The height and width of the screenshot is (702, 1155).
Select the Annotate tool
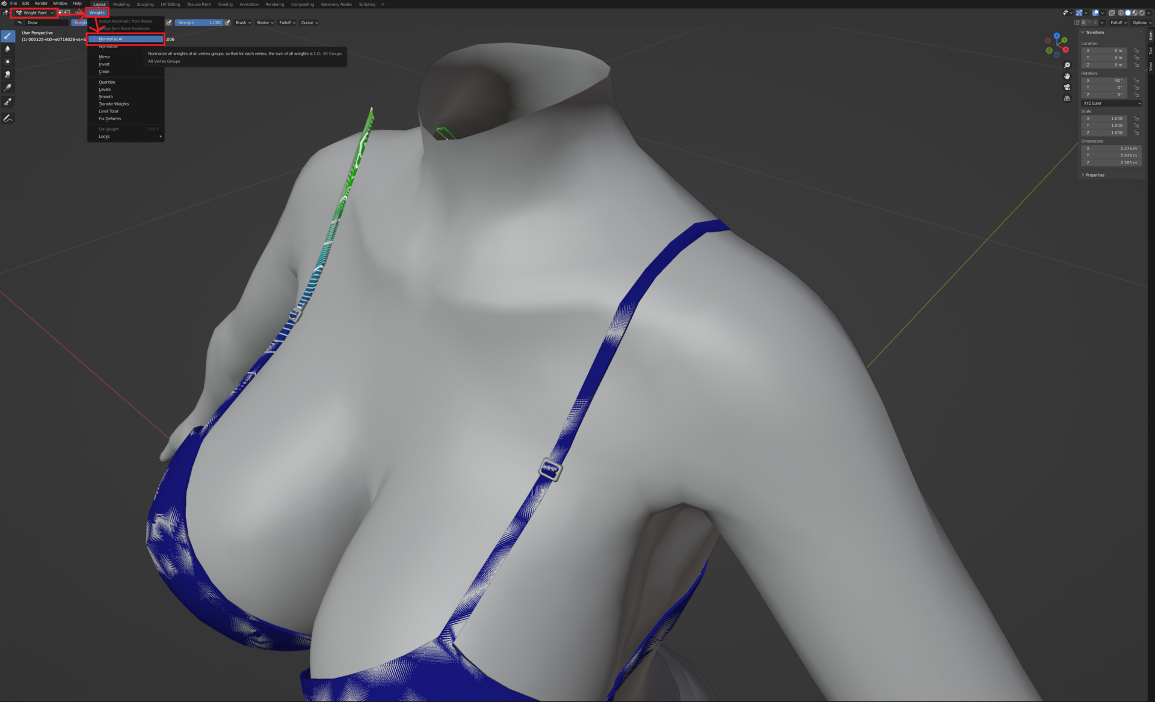coord(8,119)
